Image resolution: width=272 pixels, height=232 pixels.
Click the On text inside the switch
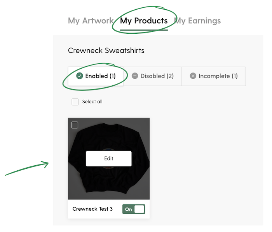(x=129, y=209)
